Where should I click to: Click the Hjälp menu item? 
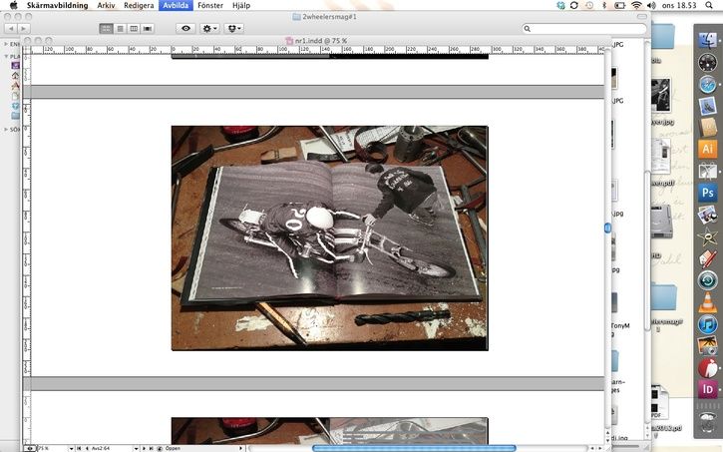pyautogui.click(x=241, y=6)
